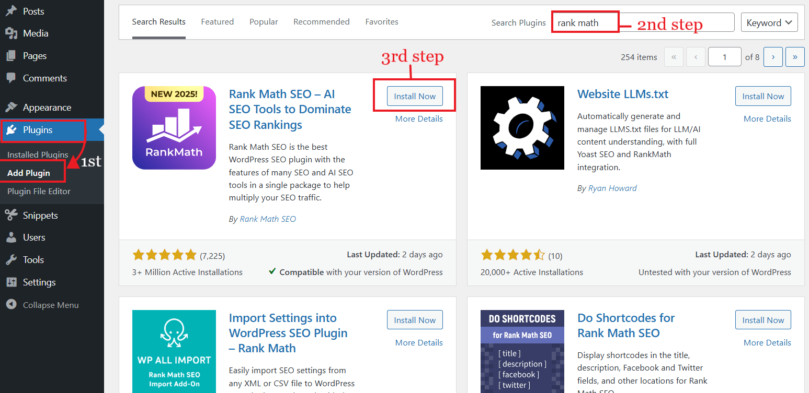Open Do Shortcodes for Rank Math SEO title

coord(626,326)
